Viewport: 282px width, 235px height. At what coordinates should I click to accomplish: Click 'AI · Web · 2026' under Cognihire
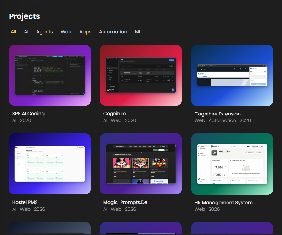(x=120, y=120)
